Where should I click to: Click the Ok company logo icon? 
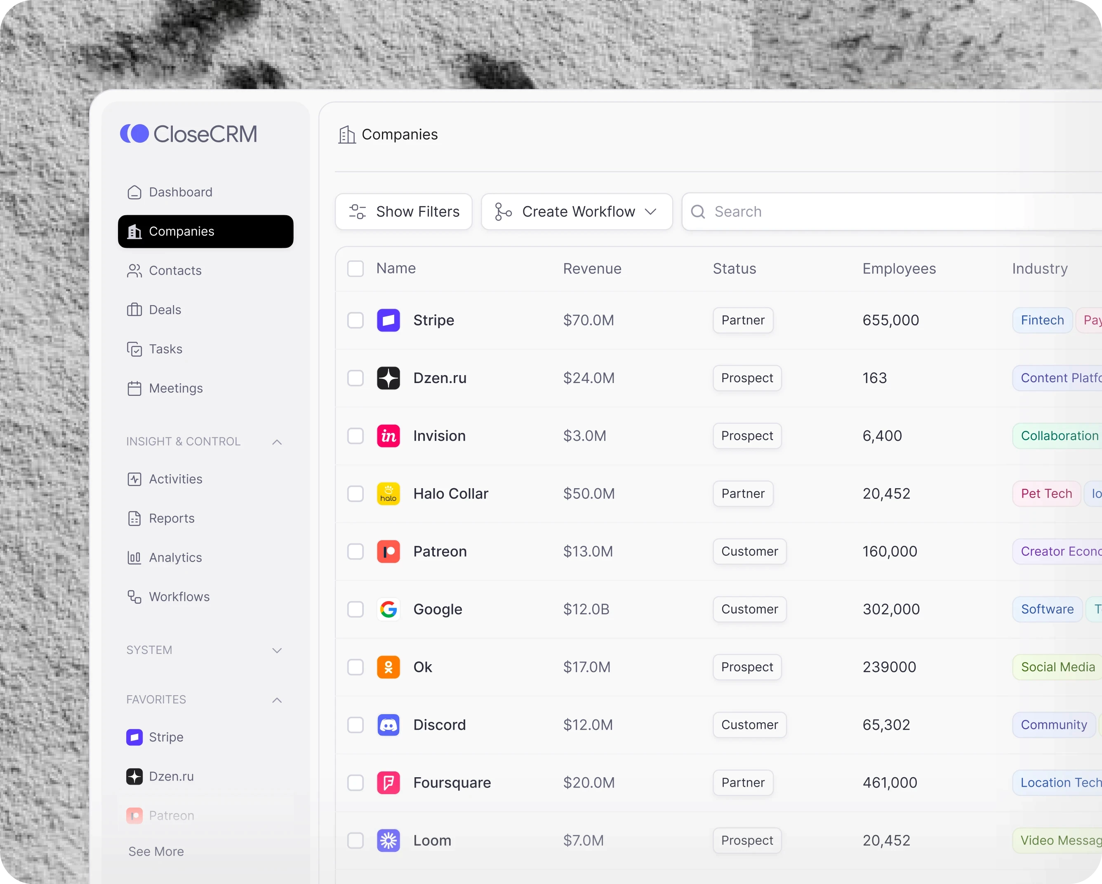click(x=389, y=667)
